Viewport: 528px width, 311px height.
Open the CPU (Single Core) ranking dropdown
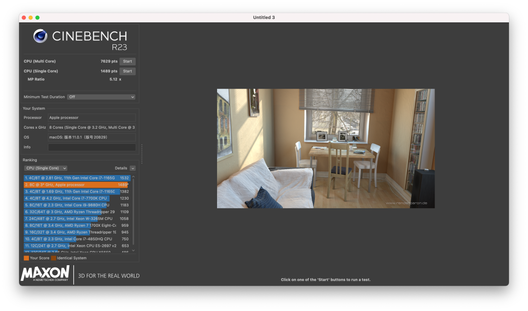pyautogui.click(x=45, y=168)
